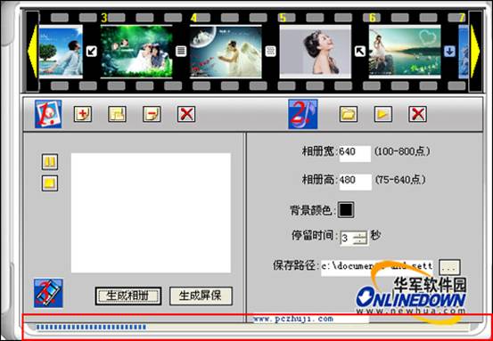Viewport: 493px width, 341px height.
Task: Change blue down-arrow transition after photo 6
Action: (449, 51)
